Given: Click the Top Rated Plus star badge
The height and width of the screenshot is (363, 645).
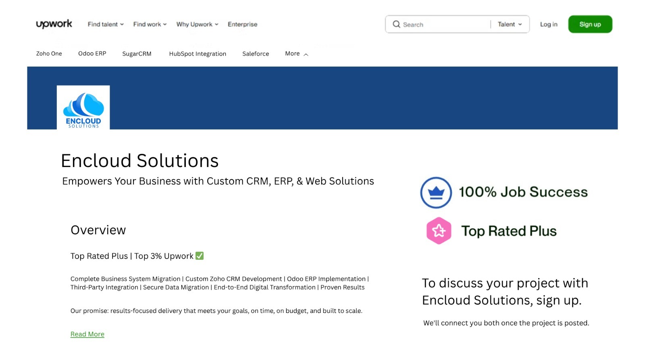Looking at the screenshot, I should coord(439,231).
